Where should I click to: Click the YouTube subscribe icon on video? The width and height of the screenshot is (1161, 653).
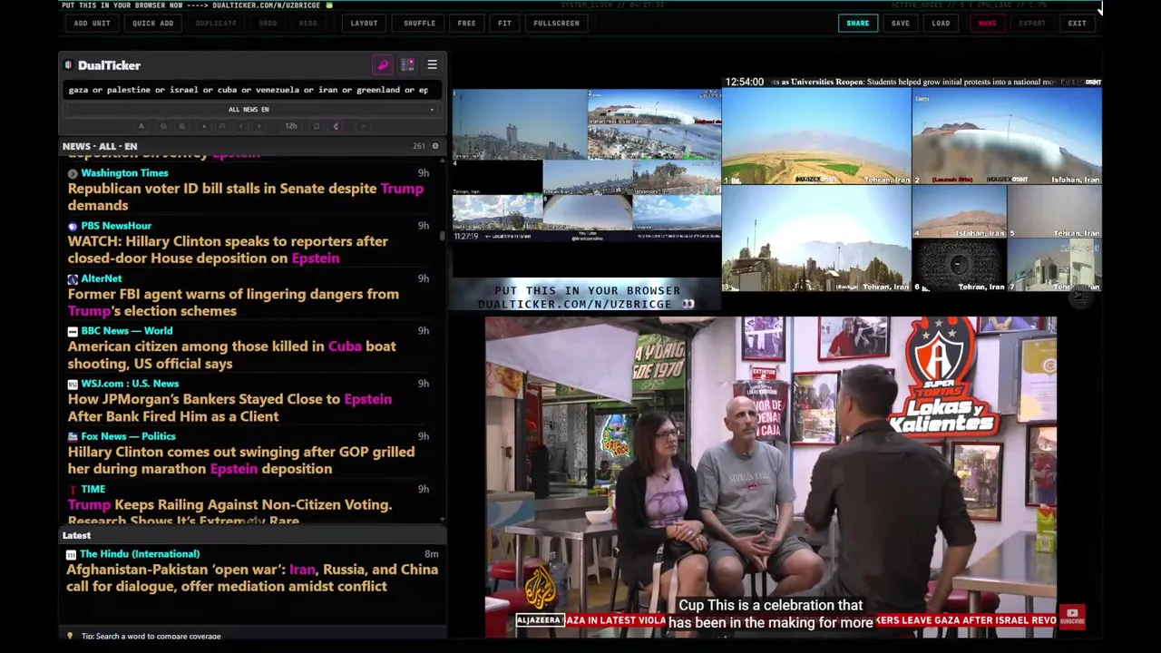point(1071,617)
